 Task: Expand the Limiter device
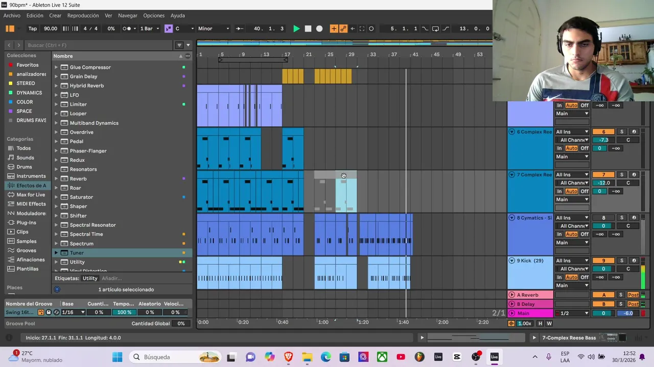(56, 104)
